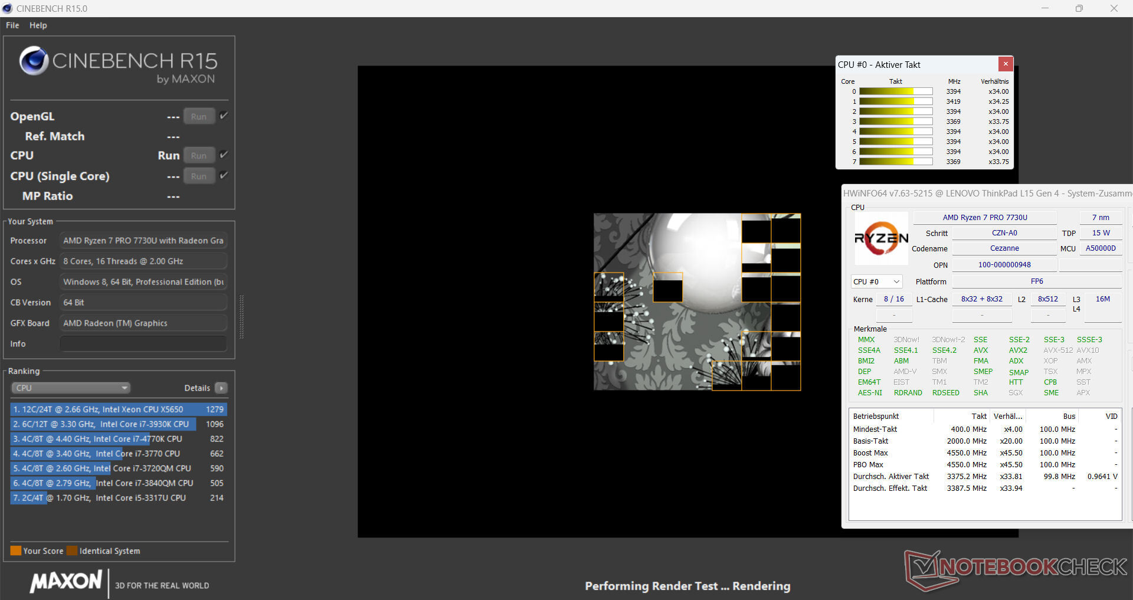The width and height of the screenshot is (1133, 600).
Task: Toggle the CPU test checkbox
Action: click(224, 155)
